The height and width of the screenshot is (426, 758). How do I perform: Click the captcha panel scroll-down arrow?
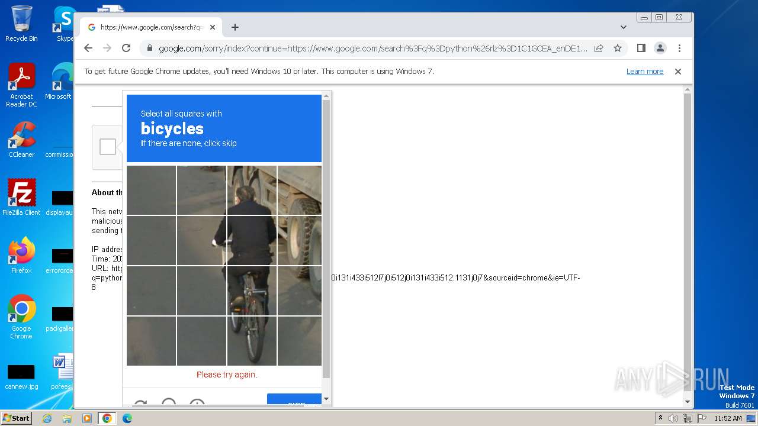pyautogui.click(x=326, y=398)
